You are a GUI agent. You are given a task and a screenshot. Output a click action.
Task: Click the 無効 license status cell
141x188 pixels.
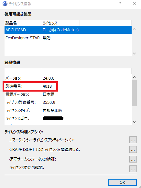coord(47,38)
